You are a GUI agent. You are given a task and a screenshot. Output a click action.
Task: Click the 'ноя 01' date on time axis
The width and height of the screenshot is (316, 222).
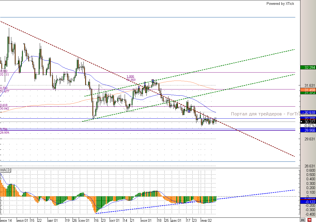(x=146, y=220)
